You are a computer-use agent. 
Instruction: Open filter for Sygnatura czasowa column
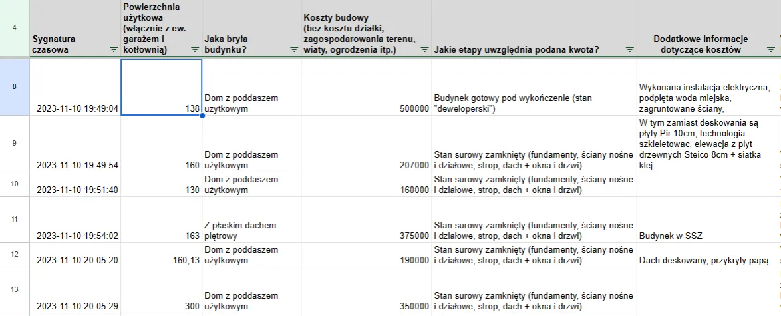pos(112,50)
